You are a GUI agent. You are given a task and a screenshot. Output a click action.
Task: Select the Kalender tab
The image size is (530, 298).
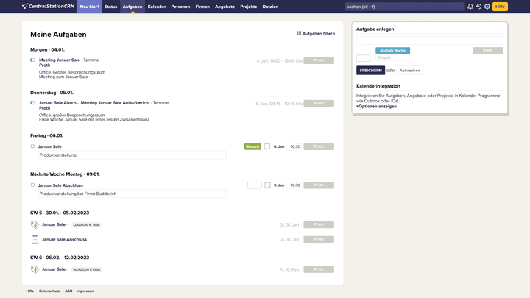156,7
